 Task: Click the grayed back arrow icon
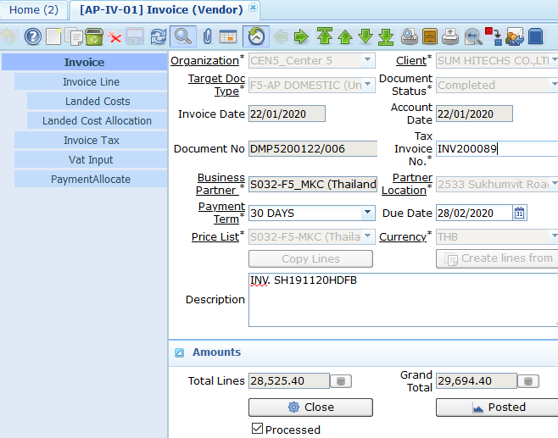pyautogui.click(x=281, y=36)
